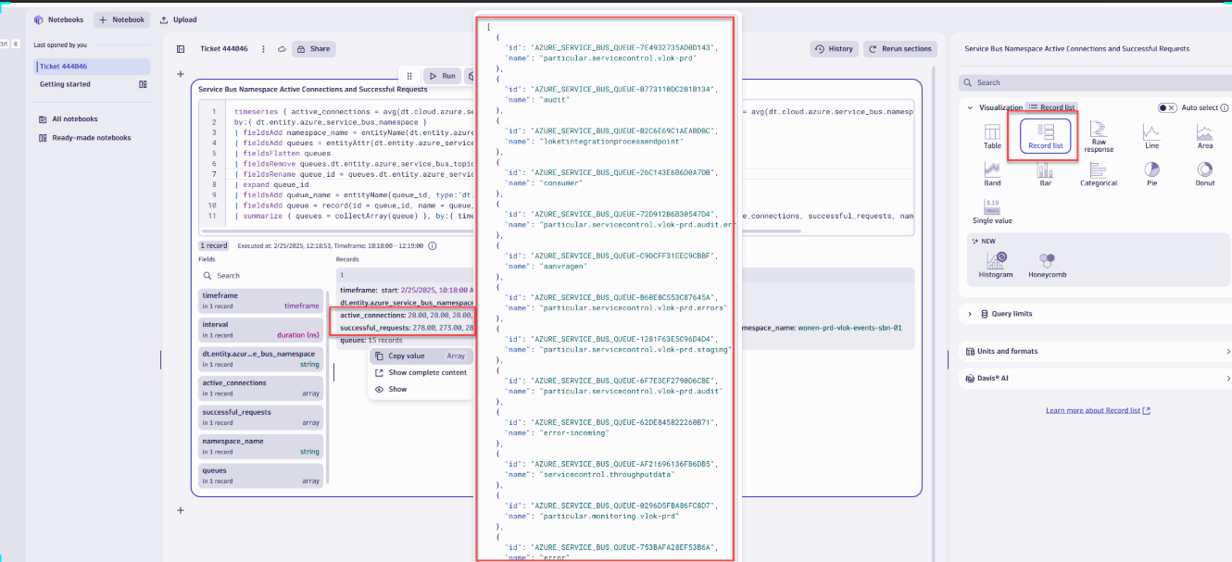Choose the Line chart visualization
Viewport: 1232px width, 562px height.
[1150, 135]
